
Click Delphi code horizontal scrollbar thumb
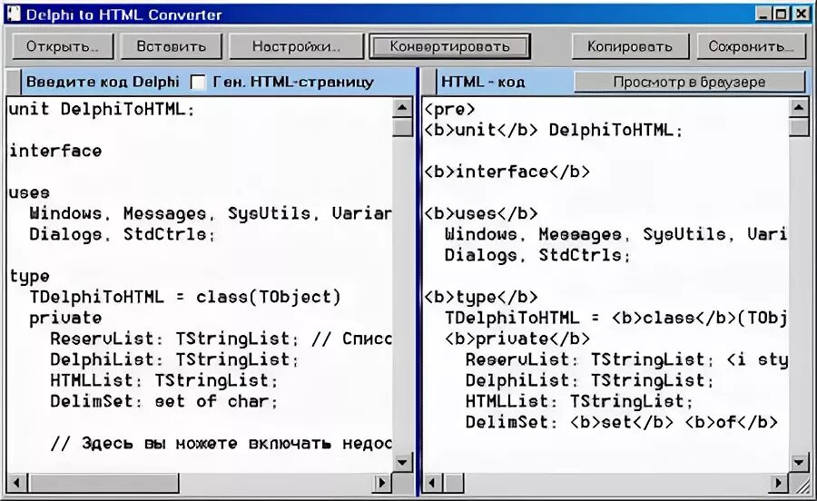click(103, 483)
